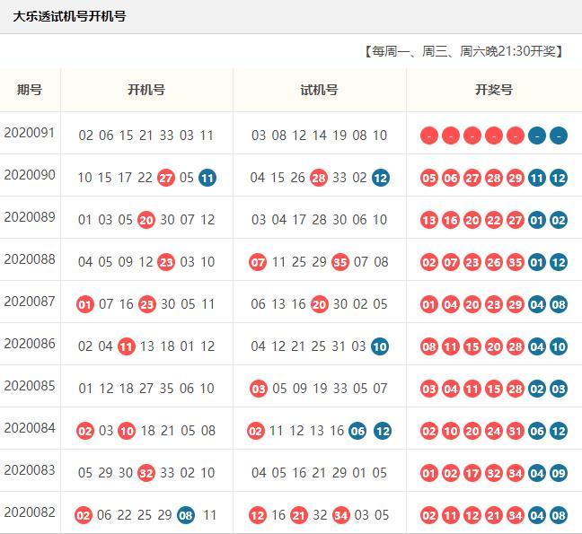Viewport: 582px width, 534px height.
Task: Click number 31 in 2020086 试机号
Action: (x=339, y=346)
